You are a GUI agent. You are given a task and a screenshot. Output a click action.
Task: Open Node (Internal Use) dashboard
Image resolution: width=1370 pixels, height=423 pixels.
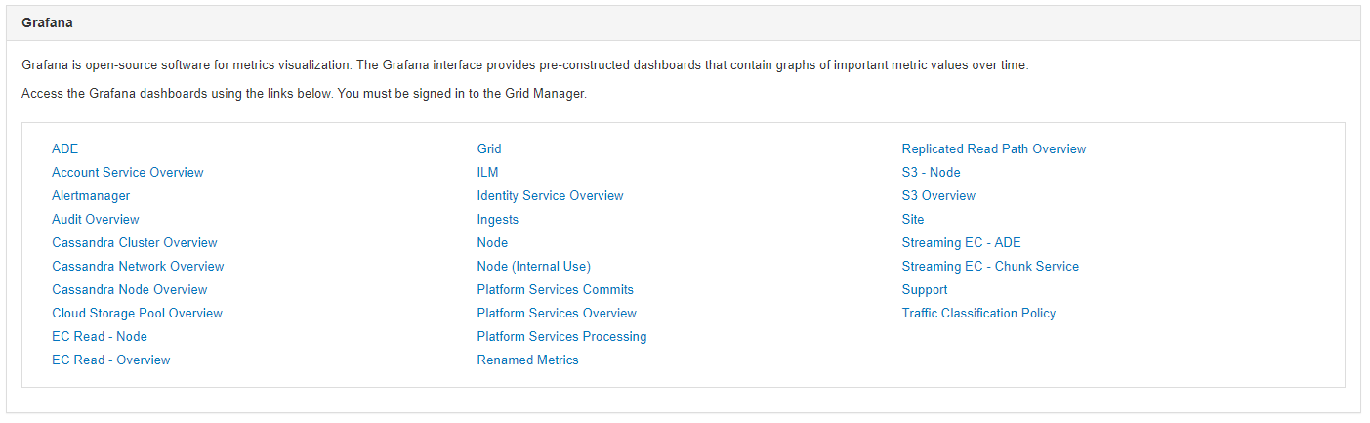(533, 267)
